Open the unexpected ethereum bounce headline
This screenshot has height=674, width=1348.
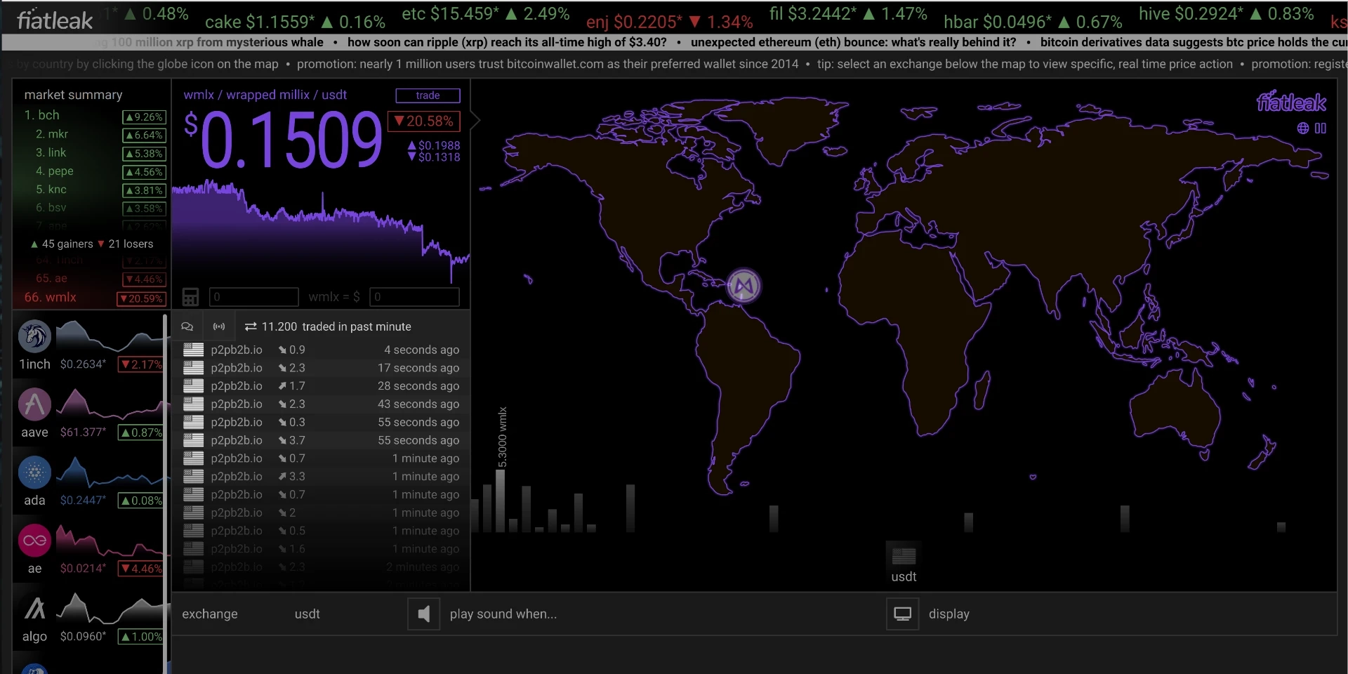coord(853,42)
